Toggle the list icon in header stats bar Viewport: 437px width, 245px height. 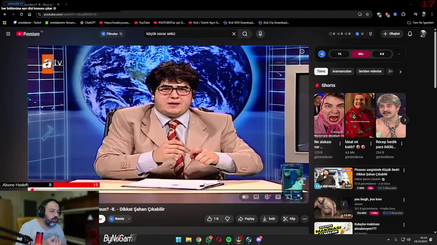tap(362, 34)
